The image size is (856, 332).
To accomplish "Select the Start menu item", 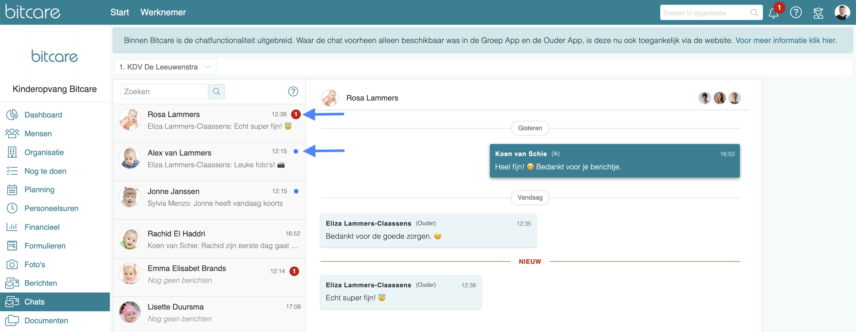I will pyautogui.click(x=120, y=12).
